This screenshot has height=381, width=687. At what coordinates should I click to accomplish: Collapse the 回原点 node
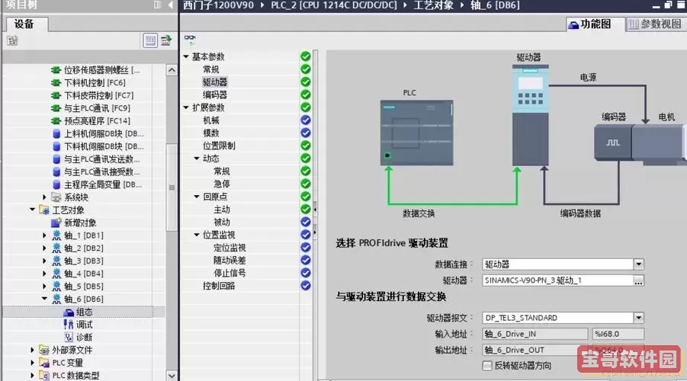(197, 197)
